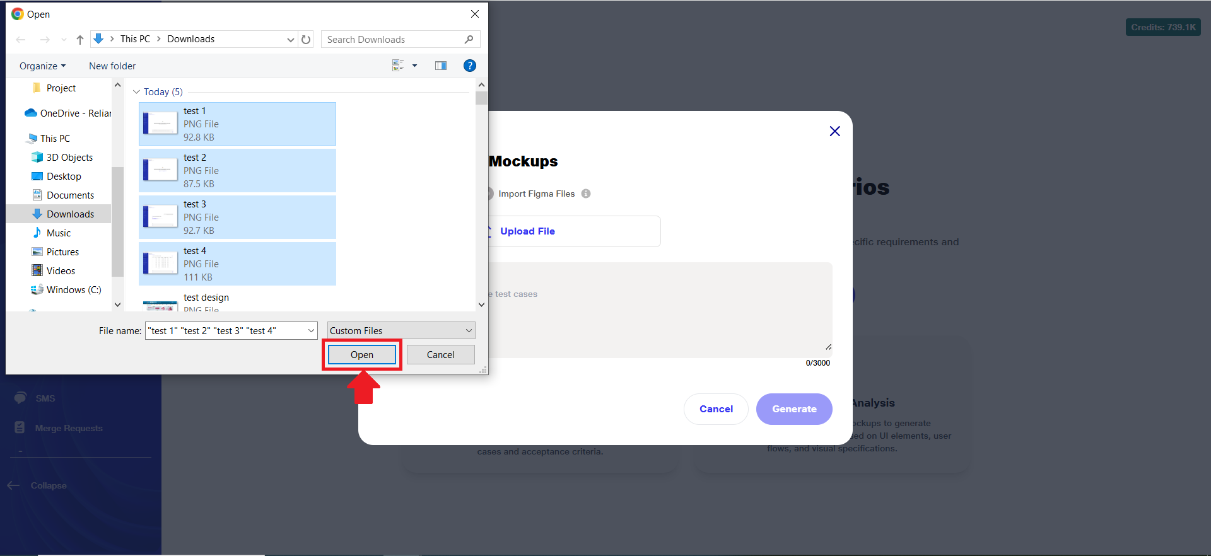Go up one folder level

coord(80,40)
